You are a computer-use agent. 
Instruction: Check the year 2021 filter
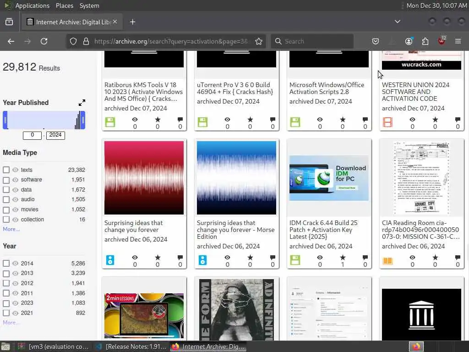tap(6, 313)
